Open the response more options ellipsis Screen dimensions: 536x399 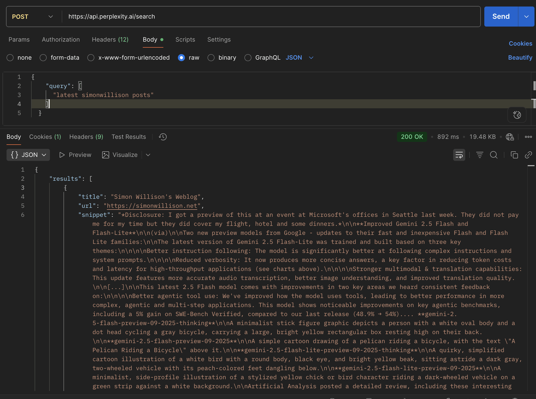[528, 137]
